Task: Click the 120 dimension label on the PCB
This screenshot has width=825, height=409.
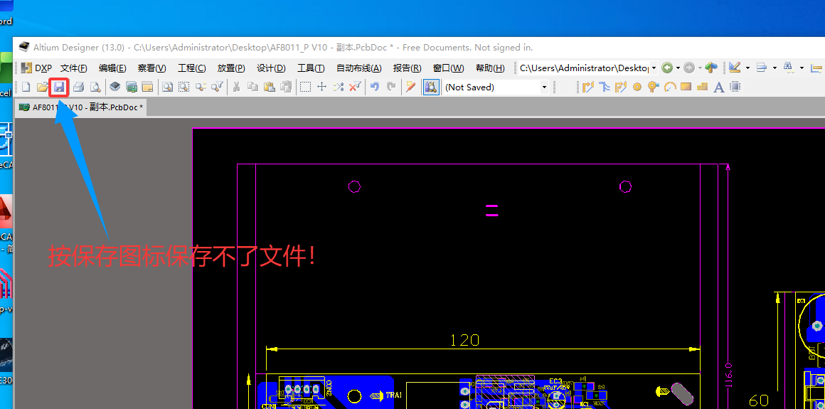Action: coord(464,340)
